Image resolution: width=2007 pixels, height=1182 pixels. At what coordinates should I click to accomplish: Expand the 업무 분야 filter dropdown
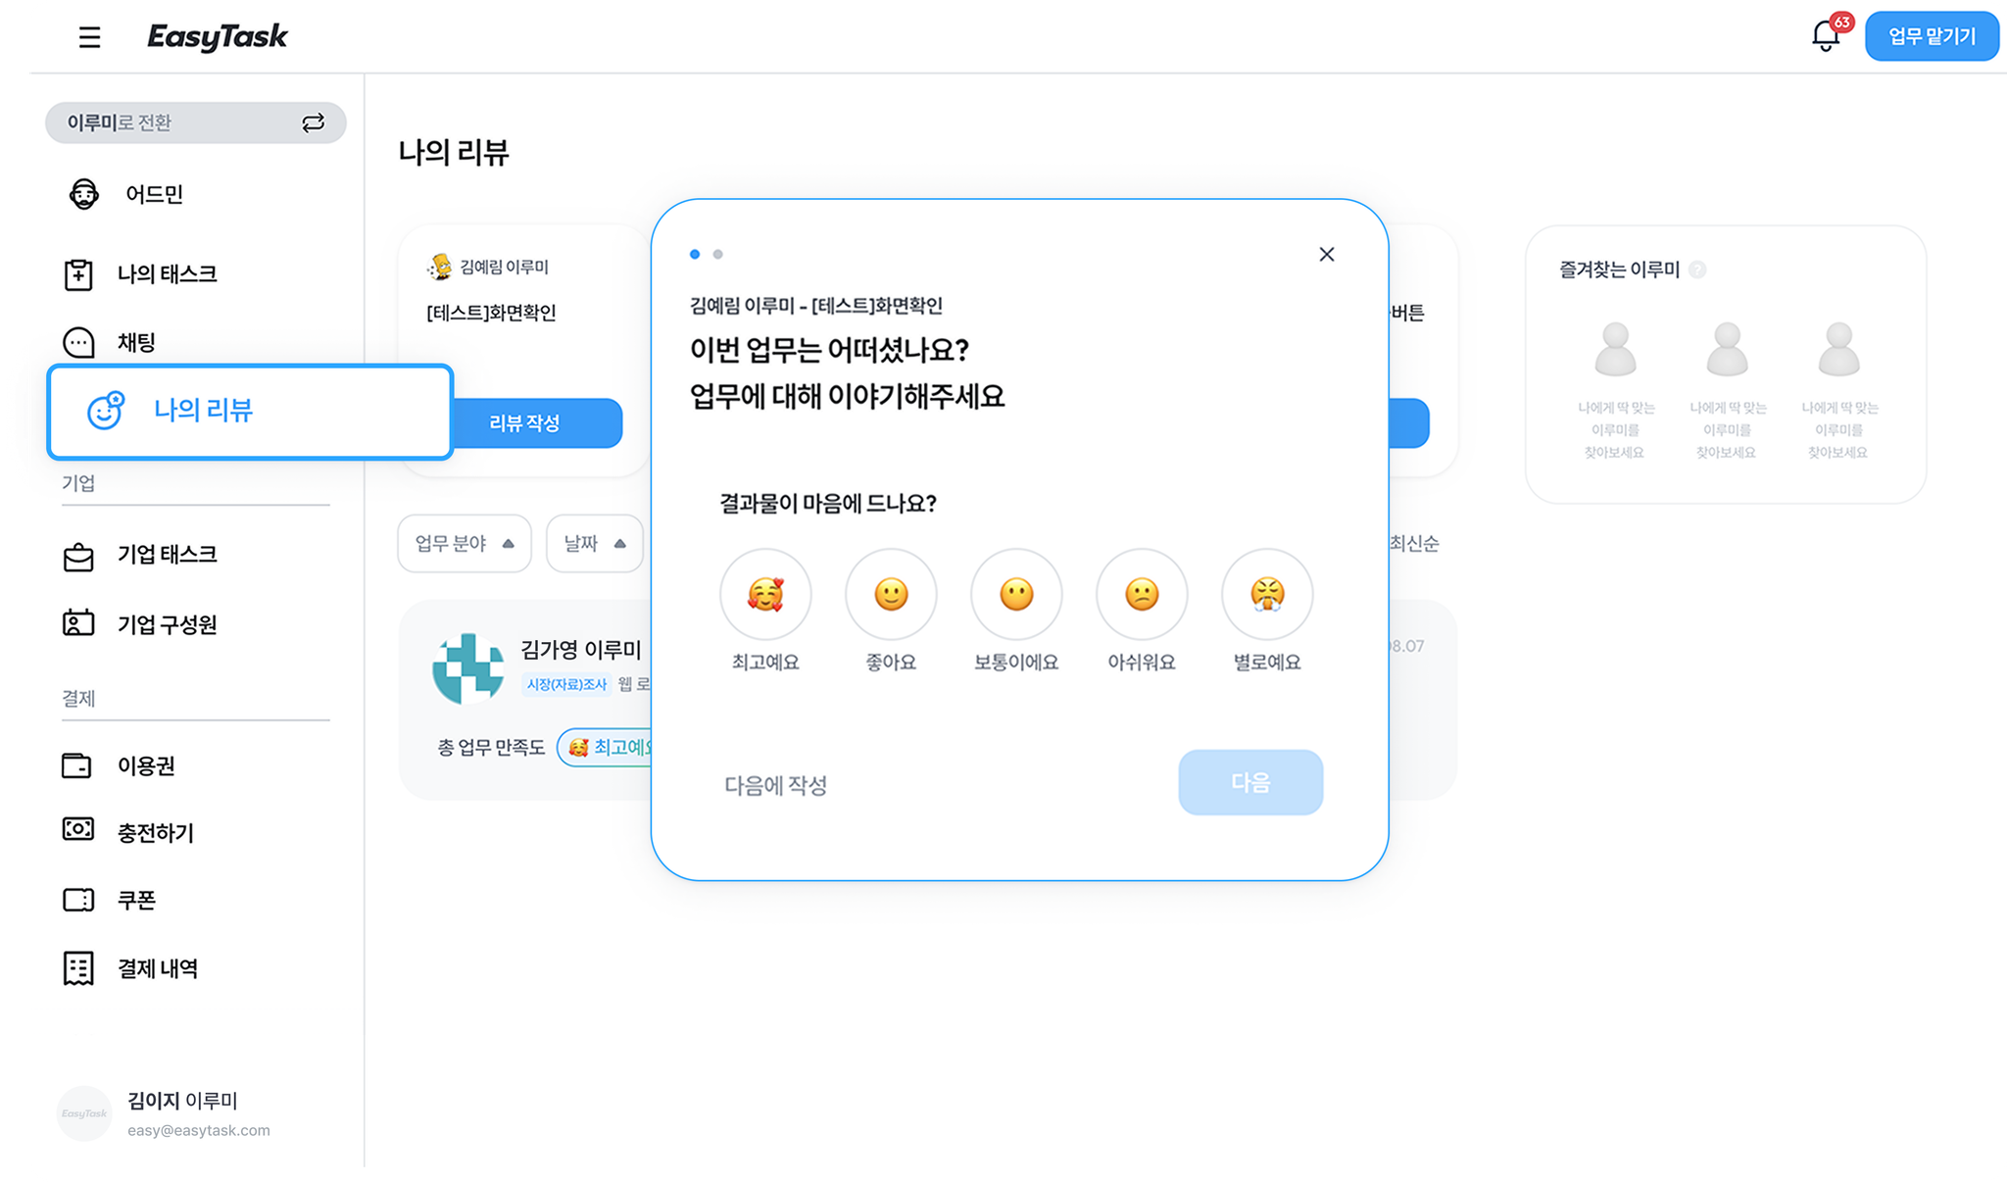[465, 543]
